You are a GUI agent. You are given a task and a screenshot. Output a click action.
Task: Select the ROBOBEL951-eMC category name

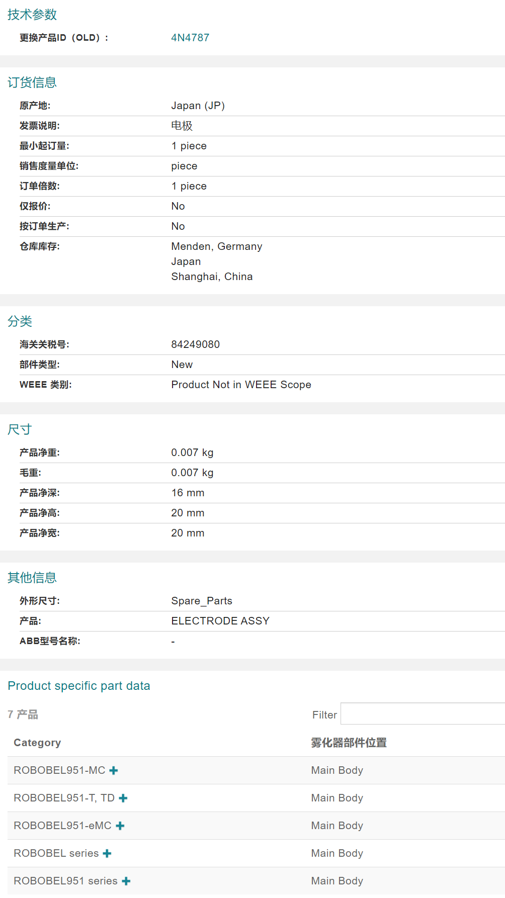[62, 826]
